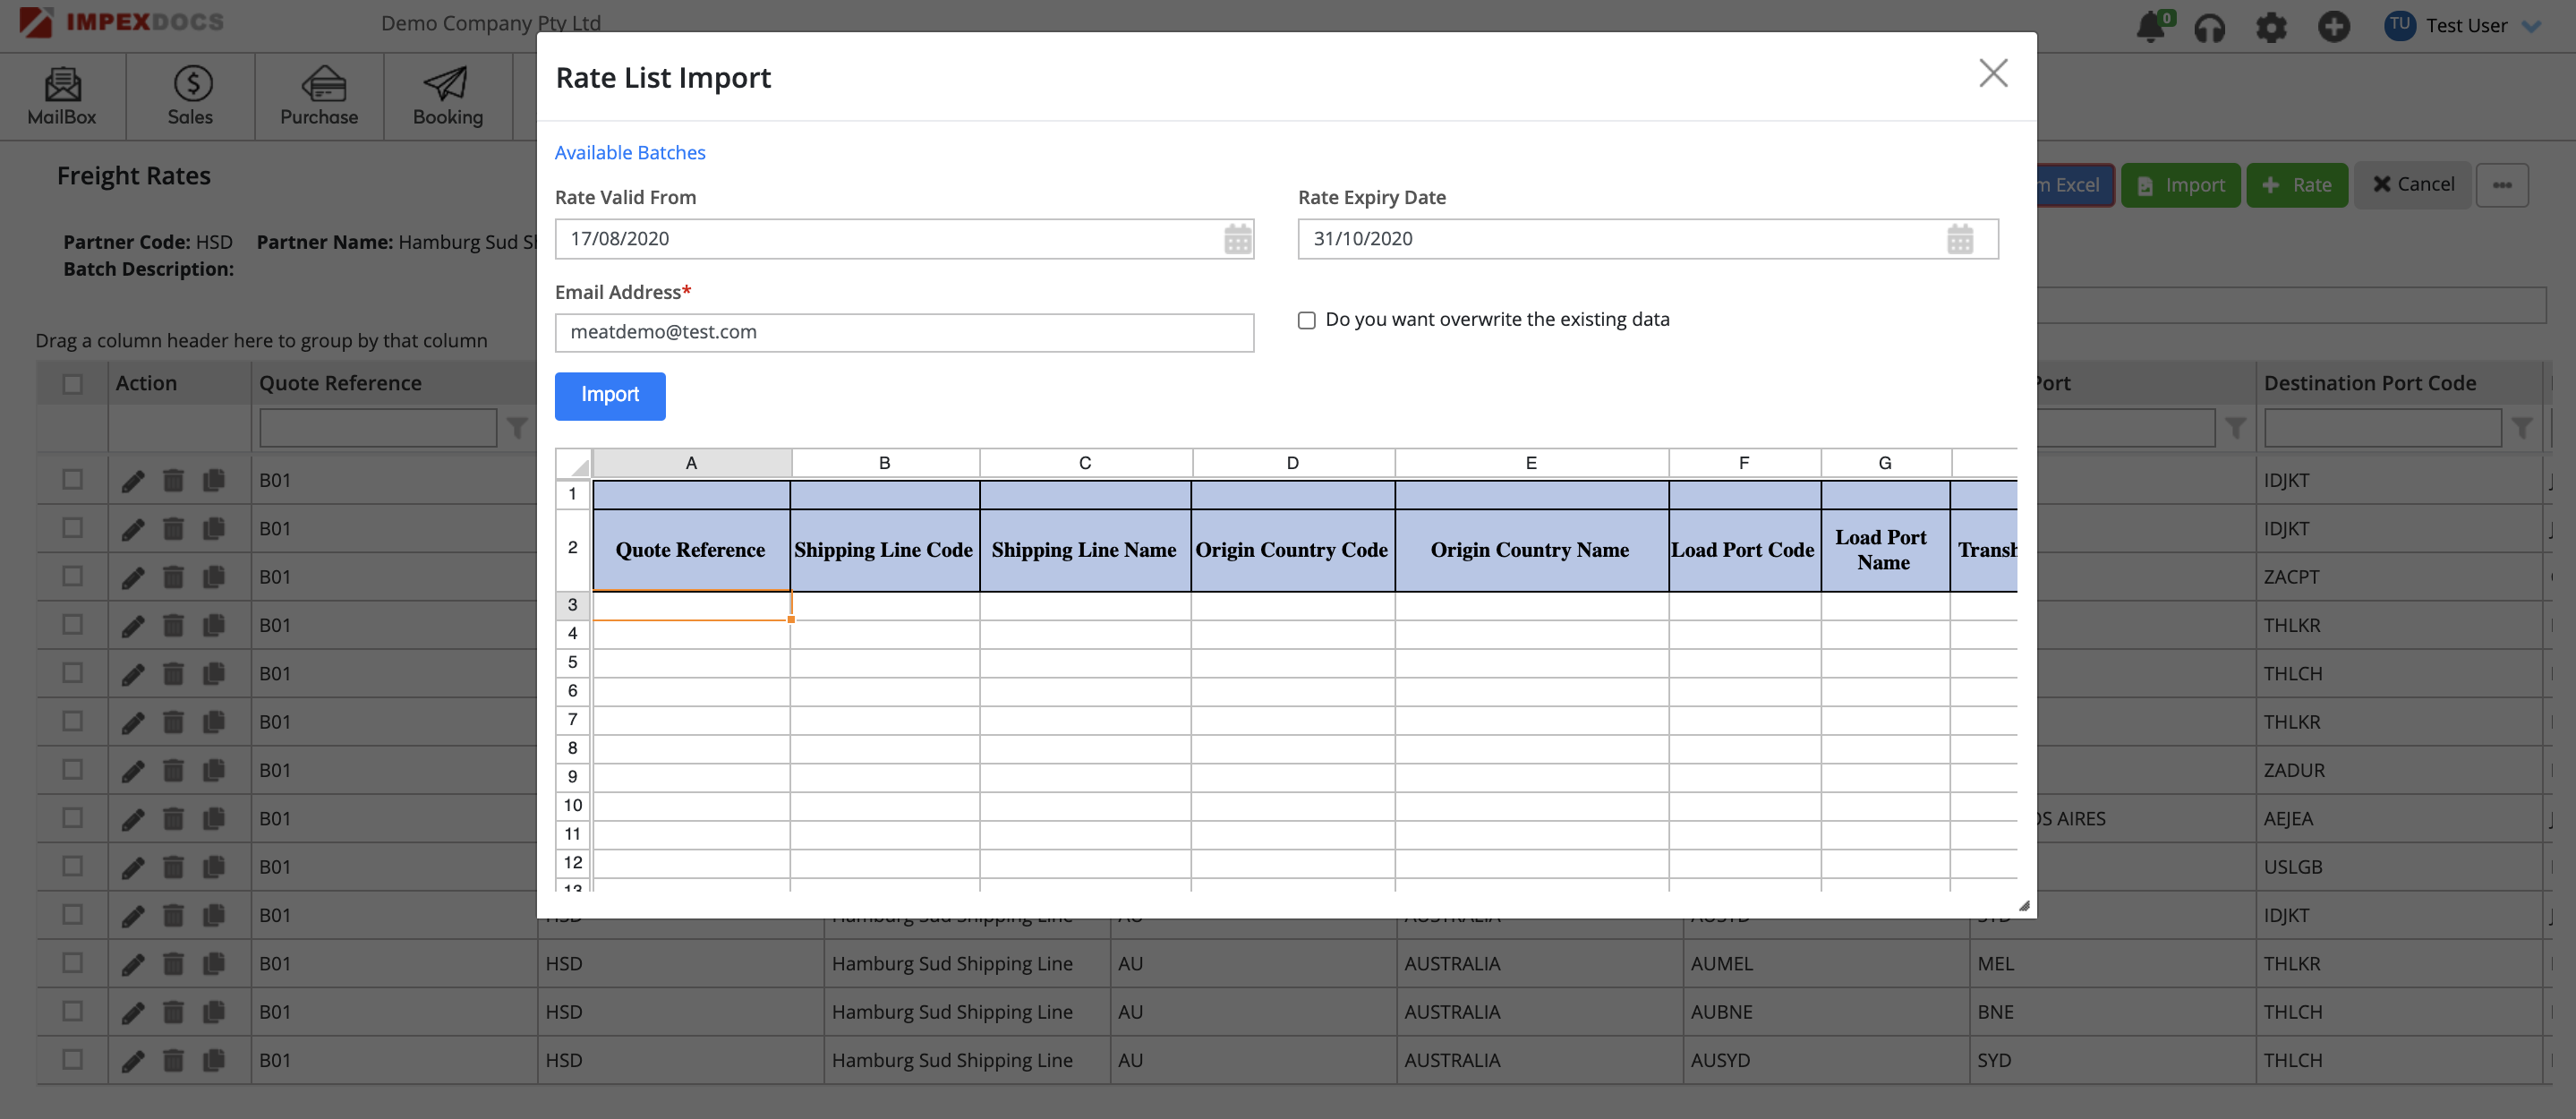Click the trash delete icon in first row

pyautogui.click(x=173, y=481)
